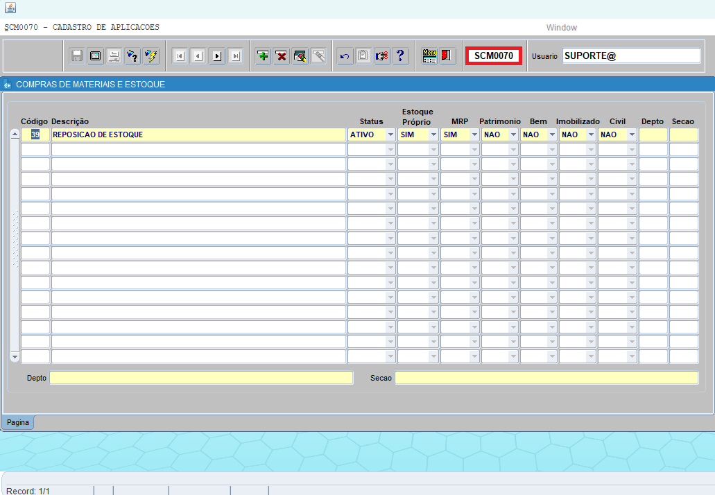Delete the record with red X icon
This screenshot has width=715, height=495.
point(282,56)
